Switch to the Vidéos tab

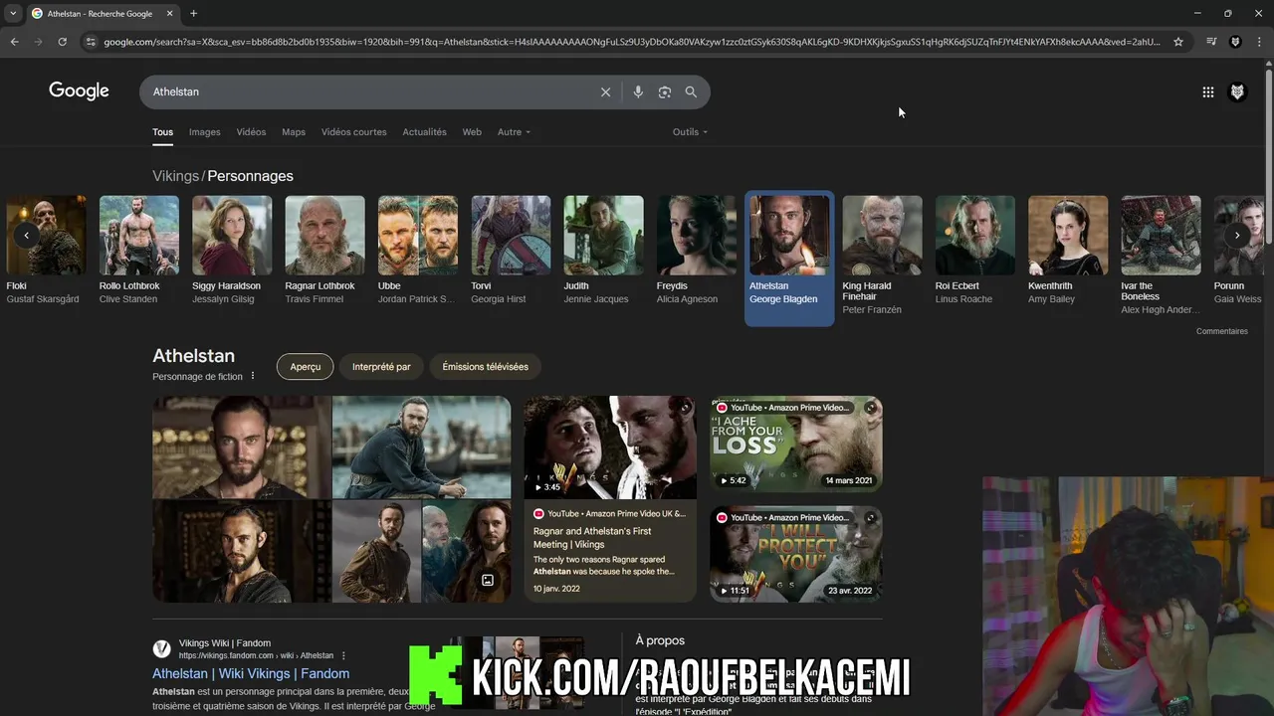click(x=251, y=131)
